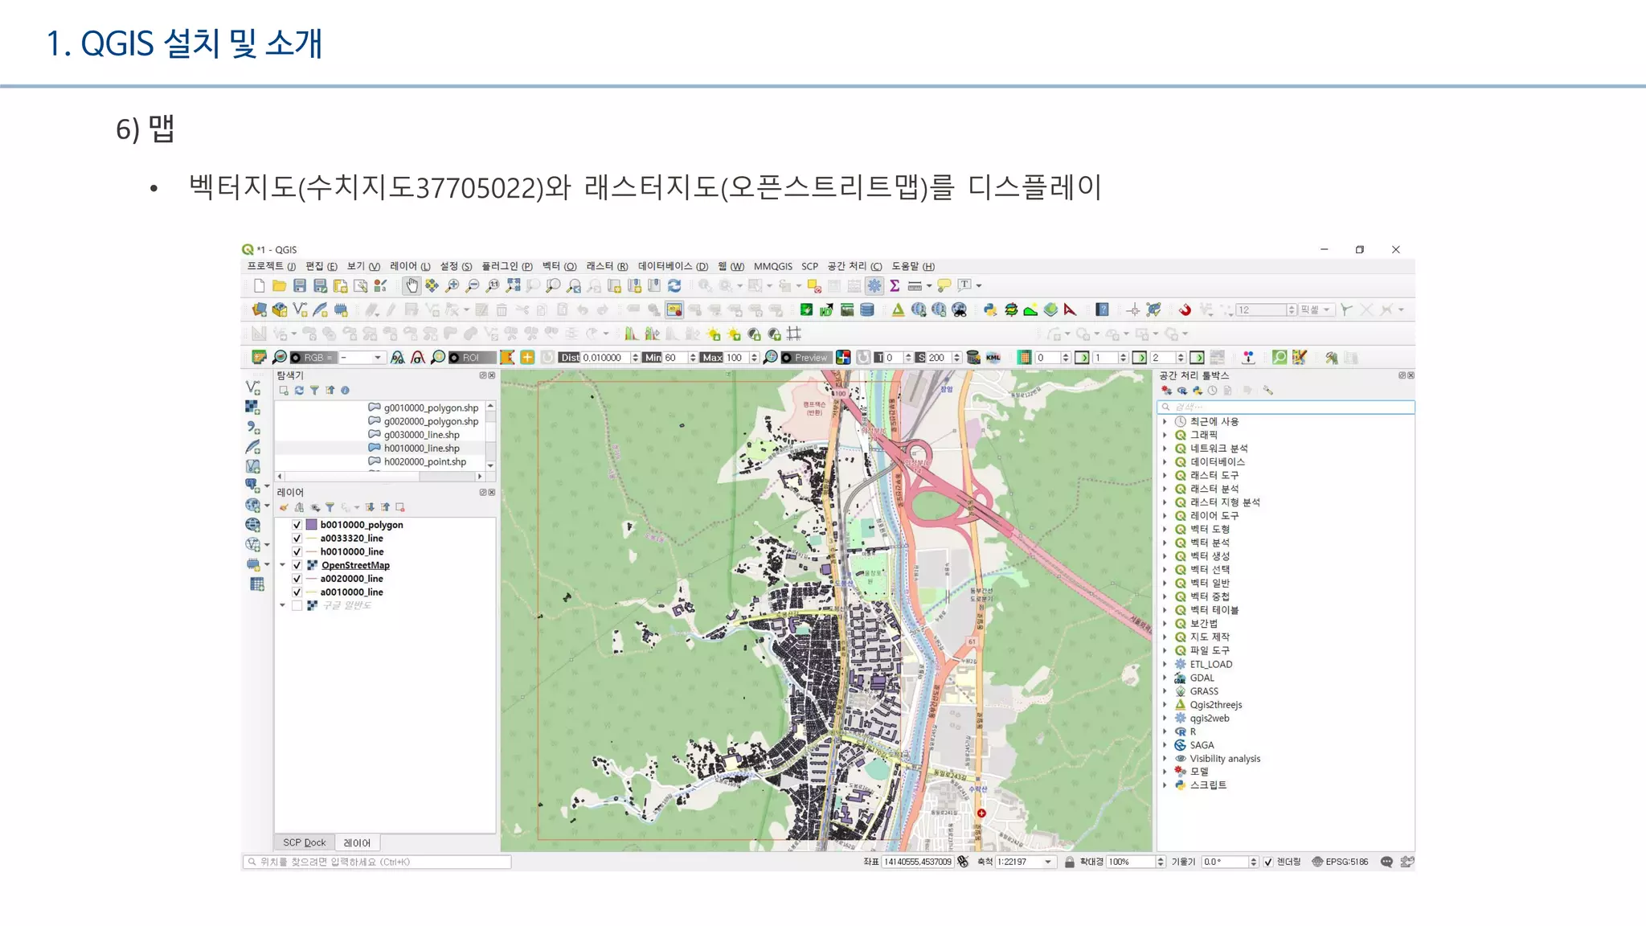Click the messages log speech bubble in status bar
The image size is (1646, 926).
pos(1386,862)
